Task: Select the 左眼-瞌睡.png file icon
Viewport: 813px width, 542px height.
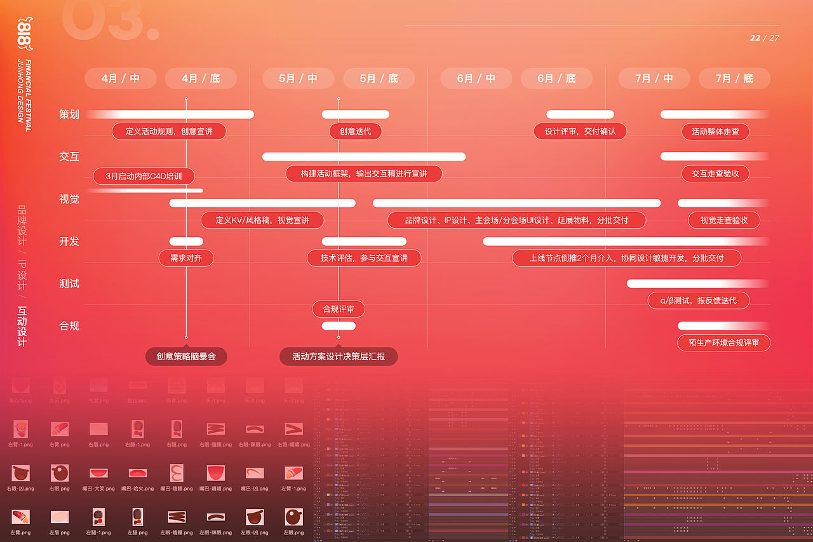Action: [177, 517]
